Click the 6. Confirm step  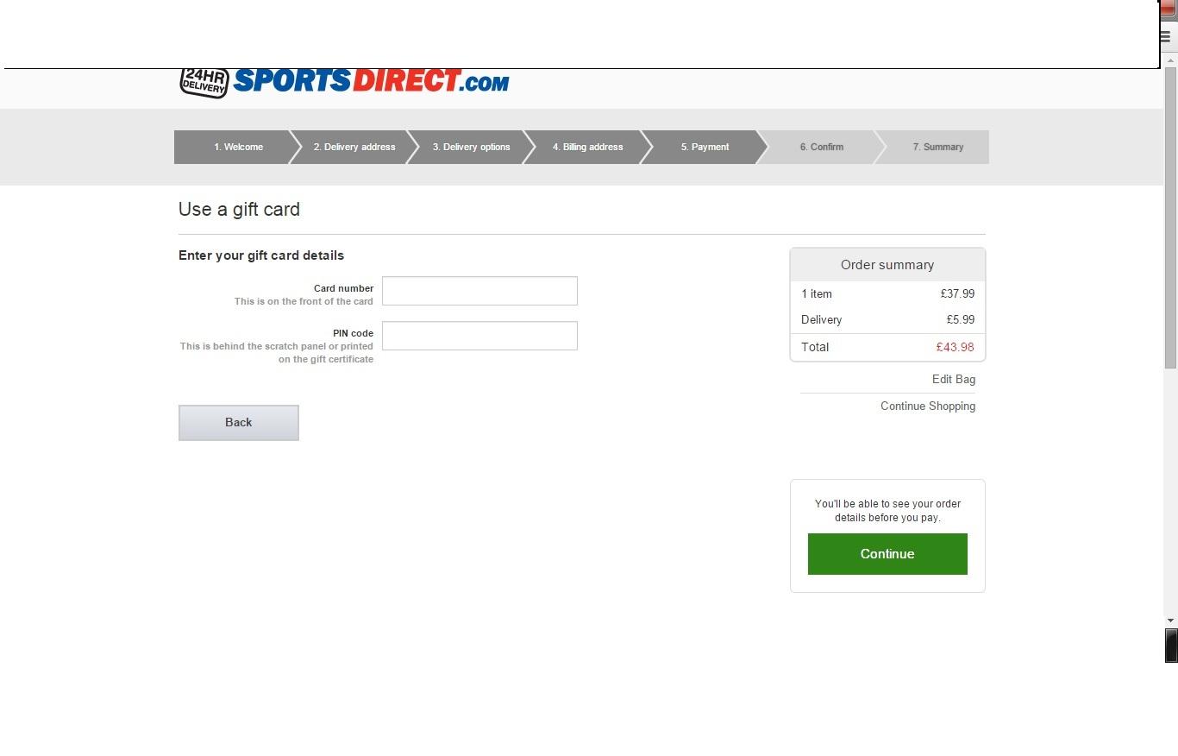pos(821,147)
